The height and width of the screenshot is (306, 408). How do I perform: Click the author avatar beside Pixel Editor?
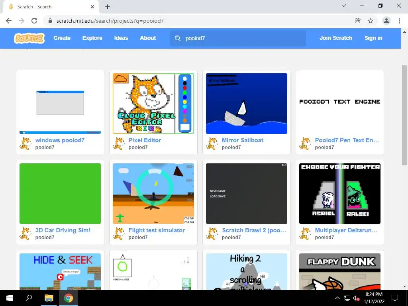coord(119,143)
